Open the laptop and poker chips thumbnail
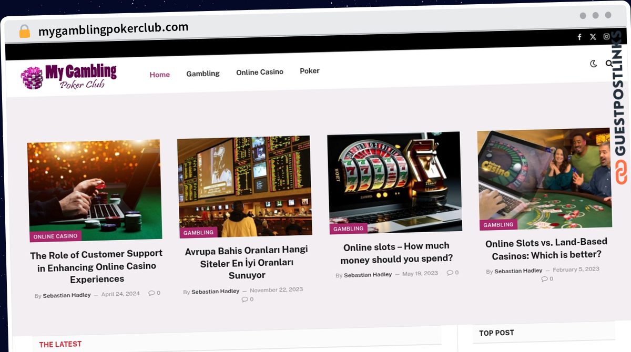Image resolution: width=631 pixels, height=352 pixels. click(95, 191)
